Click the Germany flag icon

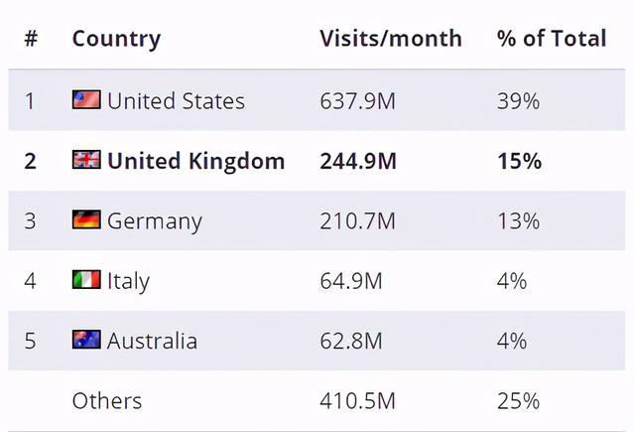pos(86,219)
